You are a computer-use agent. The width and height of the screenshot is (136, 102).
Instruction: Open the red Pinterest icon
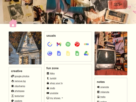point(77,44)
